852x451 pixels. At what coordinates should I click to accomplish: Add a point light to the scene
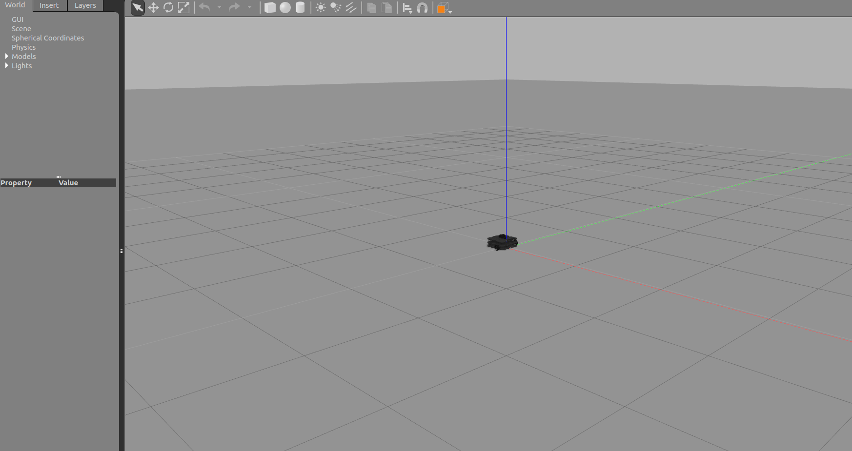(321, 8)
